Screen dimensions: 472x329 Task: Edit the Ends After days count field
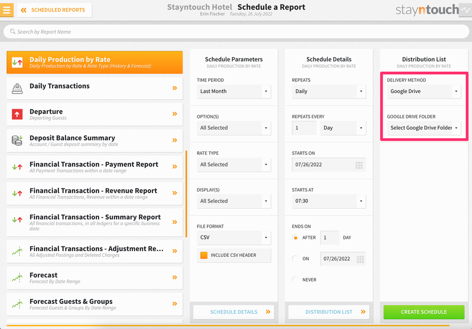point(329,238)
